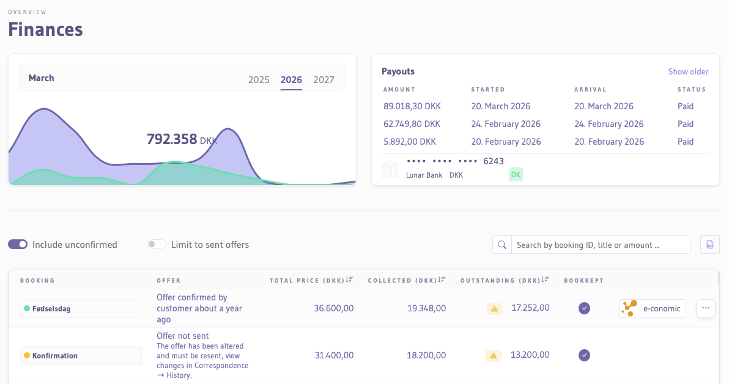Sort by Collected column

[442, 280]
